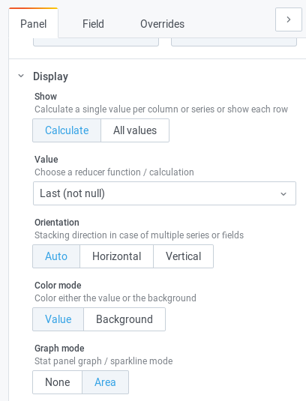Click the dropdown arrow in the Value selector

point(283,194)
